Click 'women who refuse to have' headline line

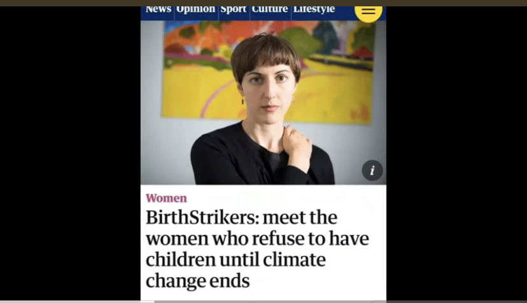click(257, 239)
